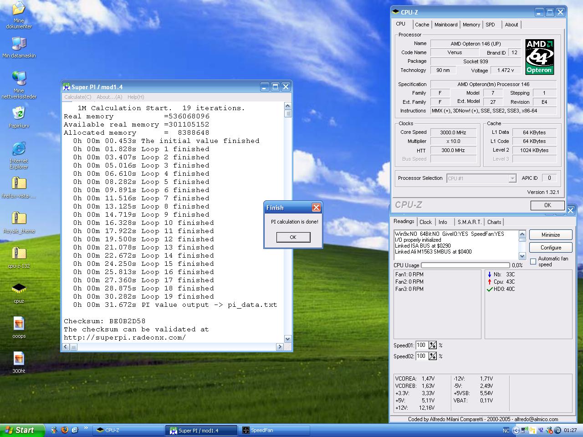Click the NC language indicator in taskbar
This screenshot has width=583, height=437.
pyautogui.click(x=506, y=430)
